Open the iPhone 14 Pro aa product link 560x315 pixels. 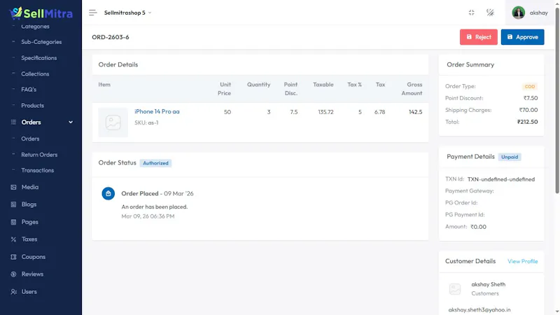pyautogui.click(x=157, y=111)
